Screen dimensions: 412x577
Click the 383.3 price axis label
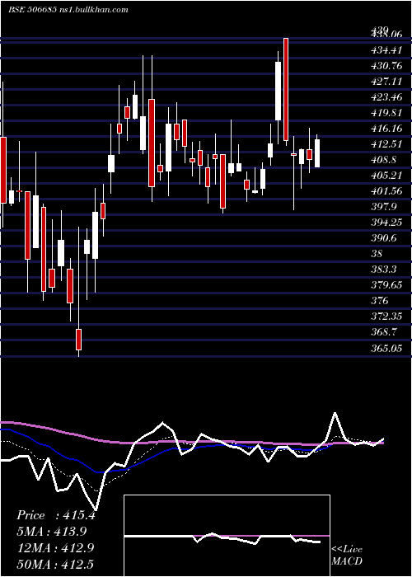[x=385, y=270]
